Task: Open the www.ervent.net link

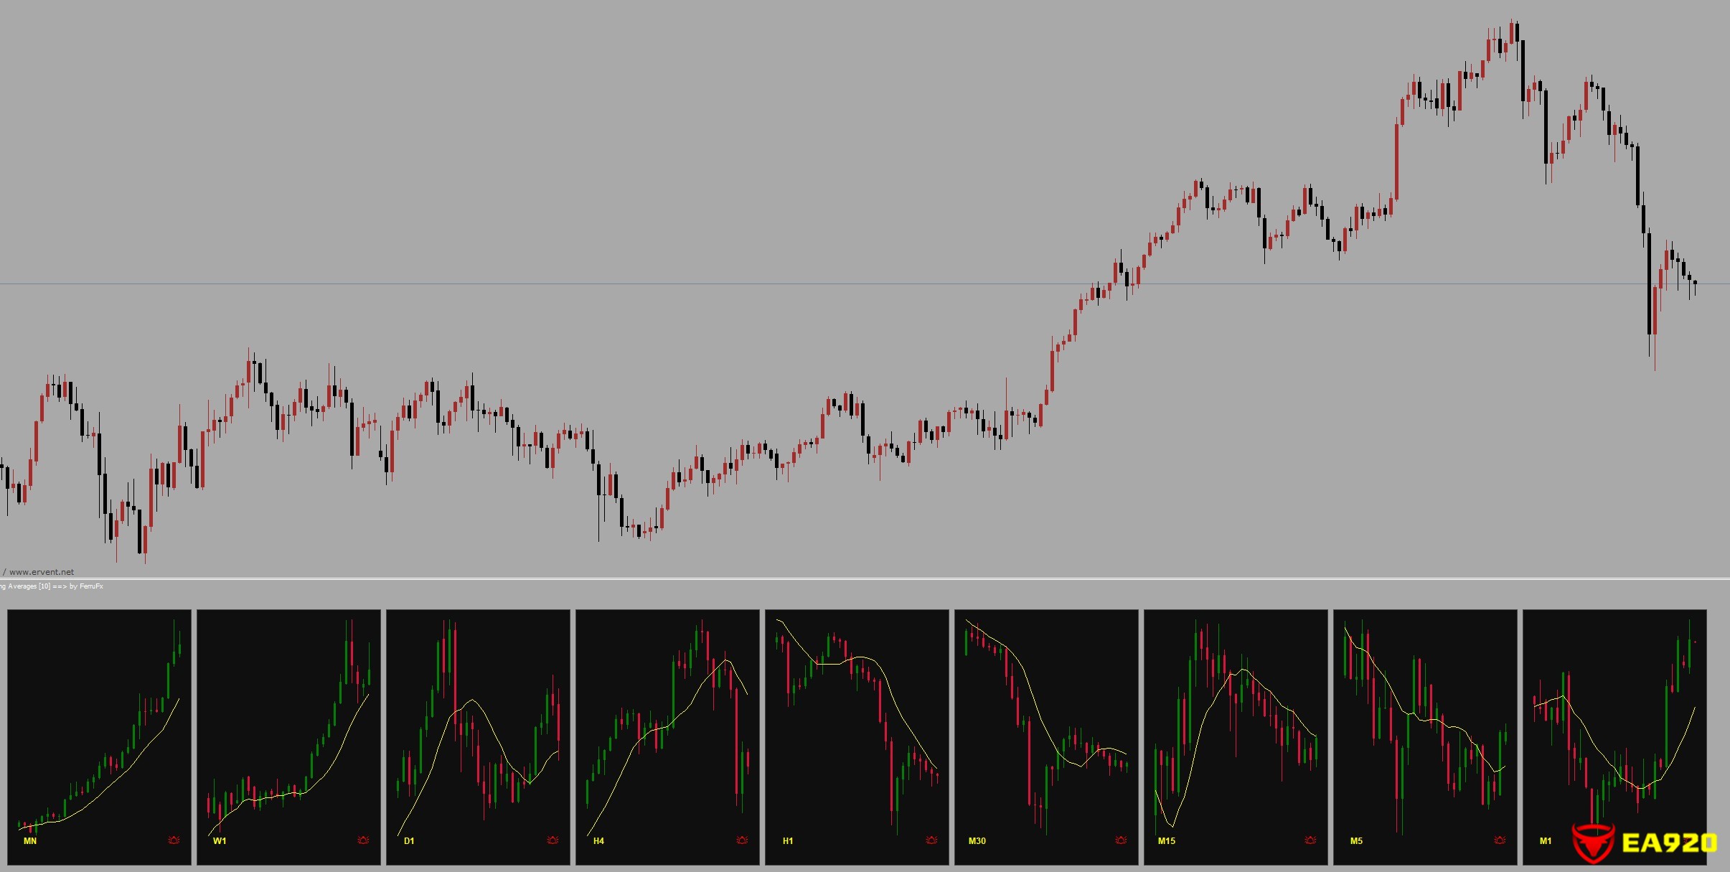Action: (x=41, y=572)
